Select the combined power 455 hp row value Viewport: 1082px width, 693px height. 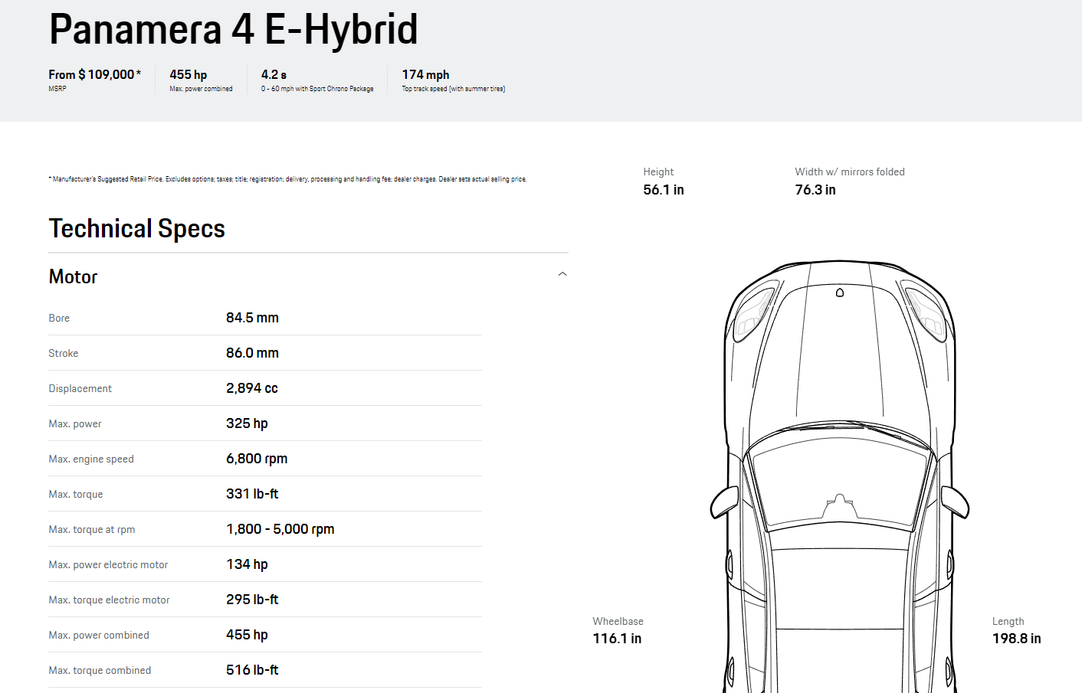247,635
